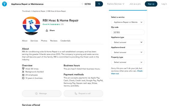Expand the Explore Services menu
This screenshot has width=169, height=106.
[x=116, y=4]
